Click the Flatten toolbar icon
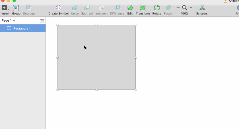239x129 pixels. [x=168, y=8]
